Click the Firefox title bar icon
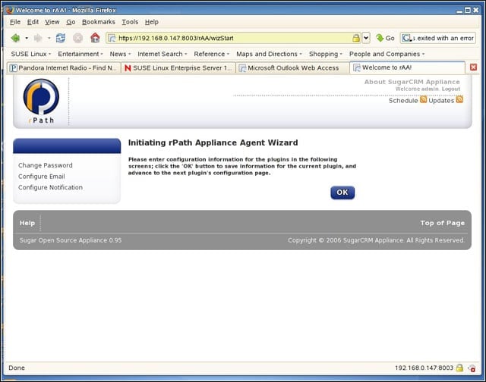This screenshot has height=382, width=486. coord(9,10)
